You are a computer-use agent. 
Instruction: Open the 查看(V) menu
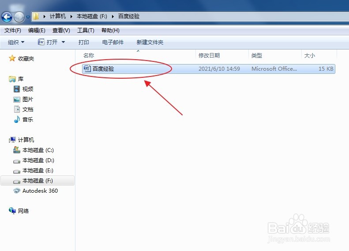click(x=61, y=30)
